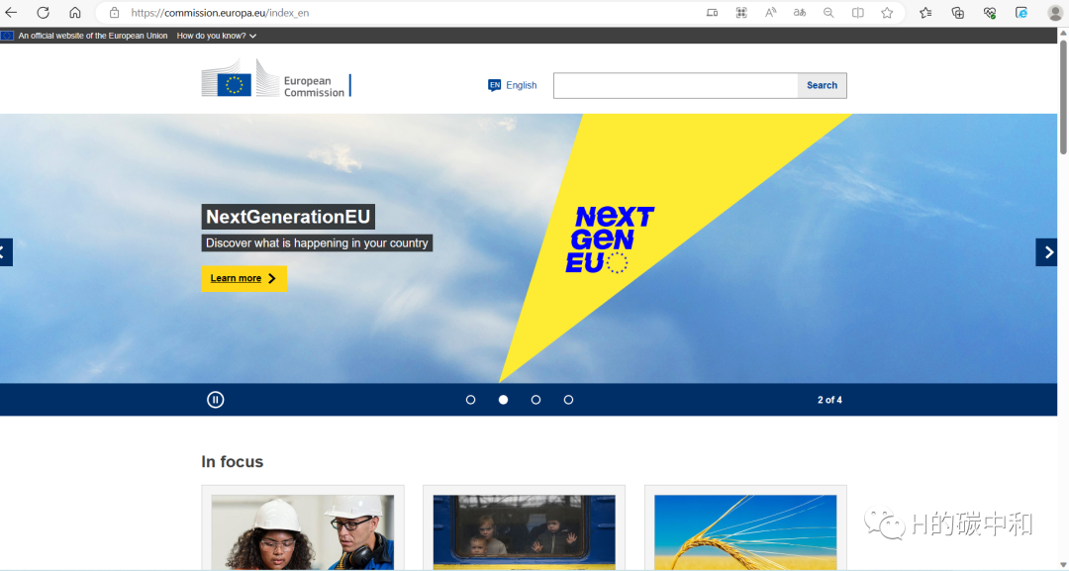Open the browser profile avatar

pyautogui.click(x=1055, y=12)
